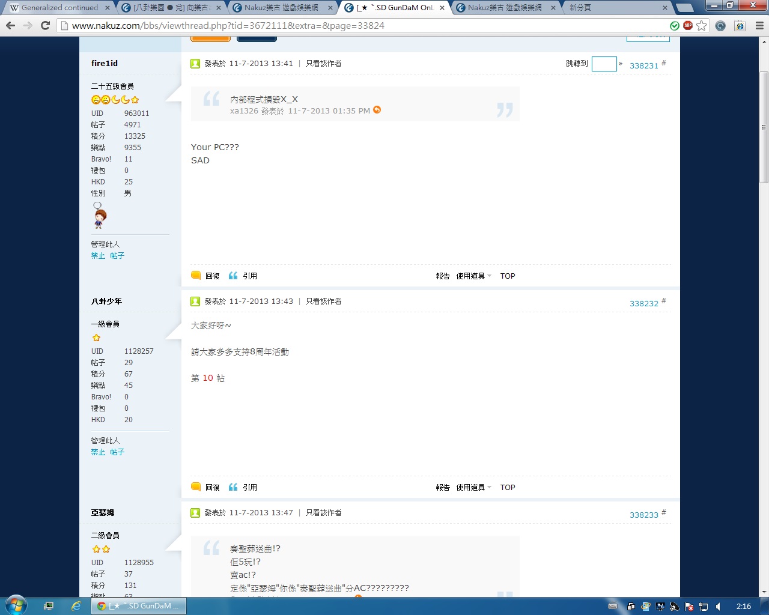Click fire1id's user avatar image

click(100, 215)
